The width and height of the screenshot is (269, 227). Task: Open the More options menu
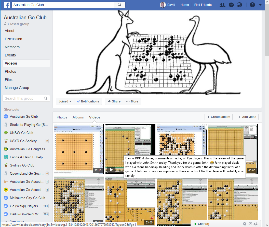click(132, 101)
